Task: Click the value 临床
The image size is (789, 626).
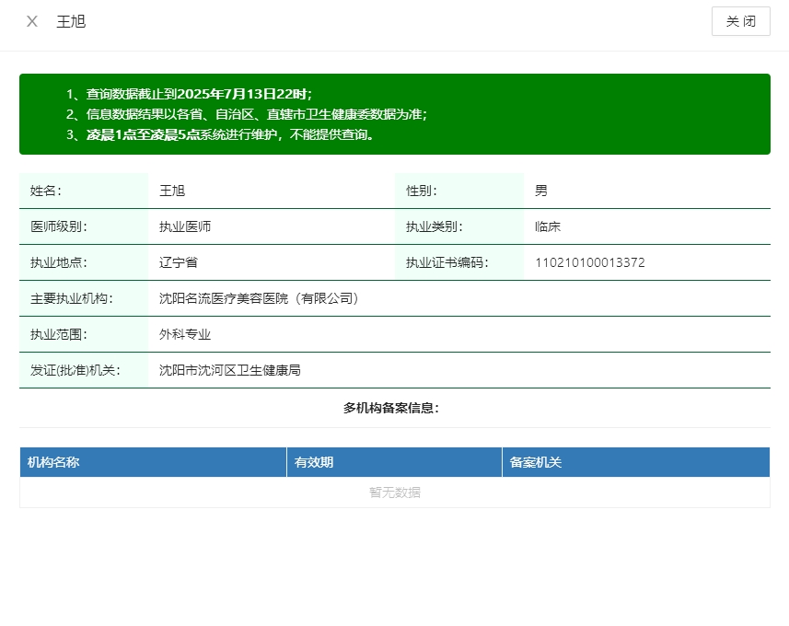Action: pyautogui.click(x=548, y=226)
